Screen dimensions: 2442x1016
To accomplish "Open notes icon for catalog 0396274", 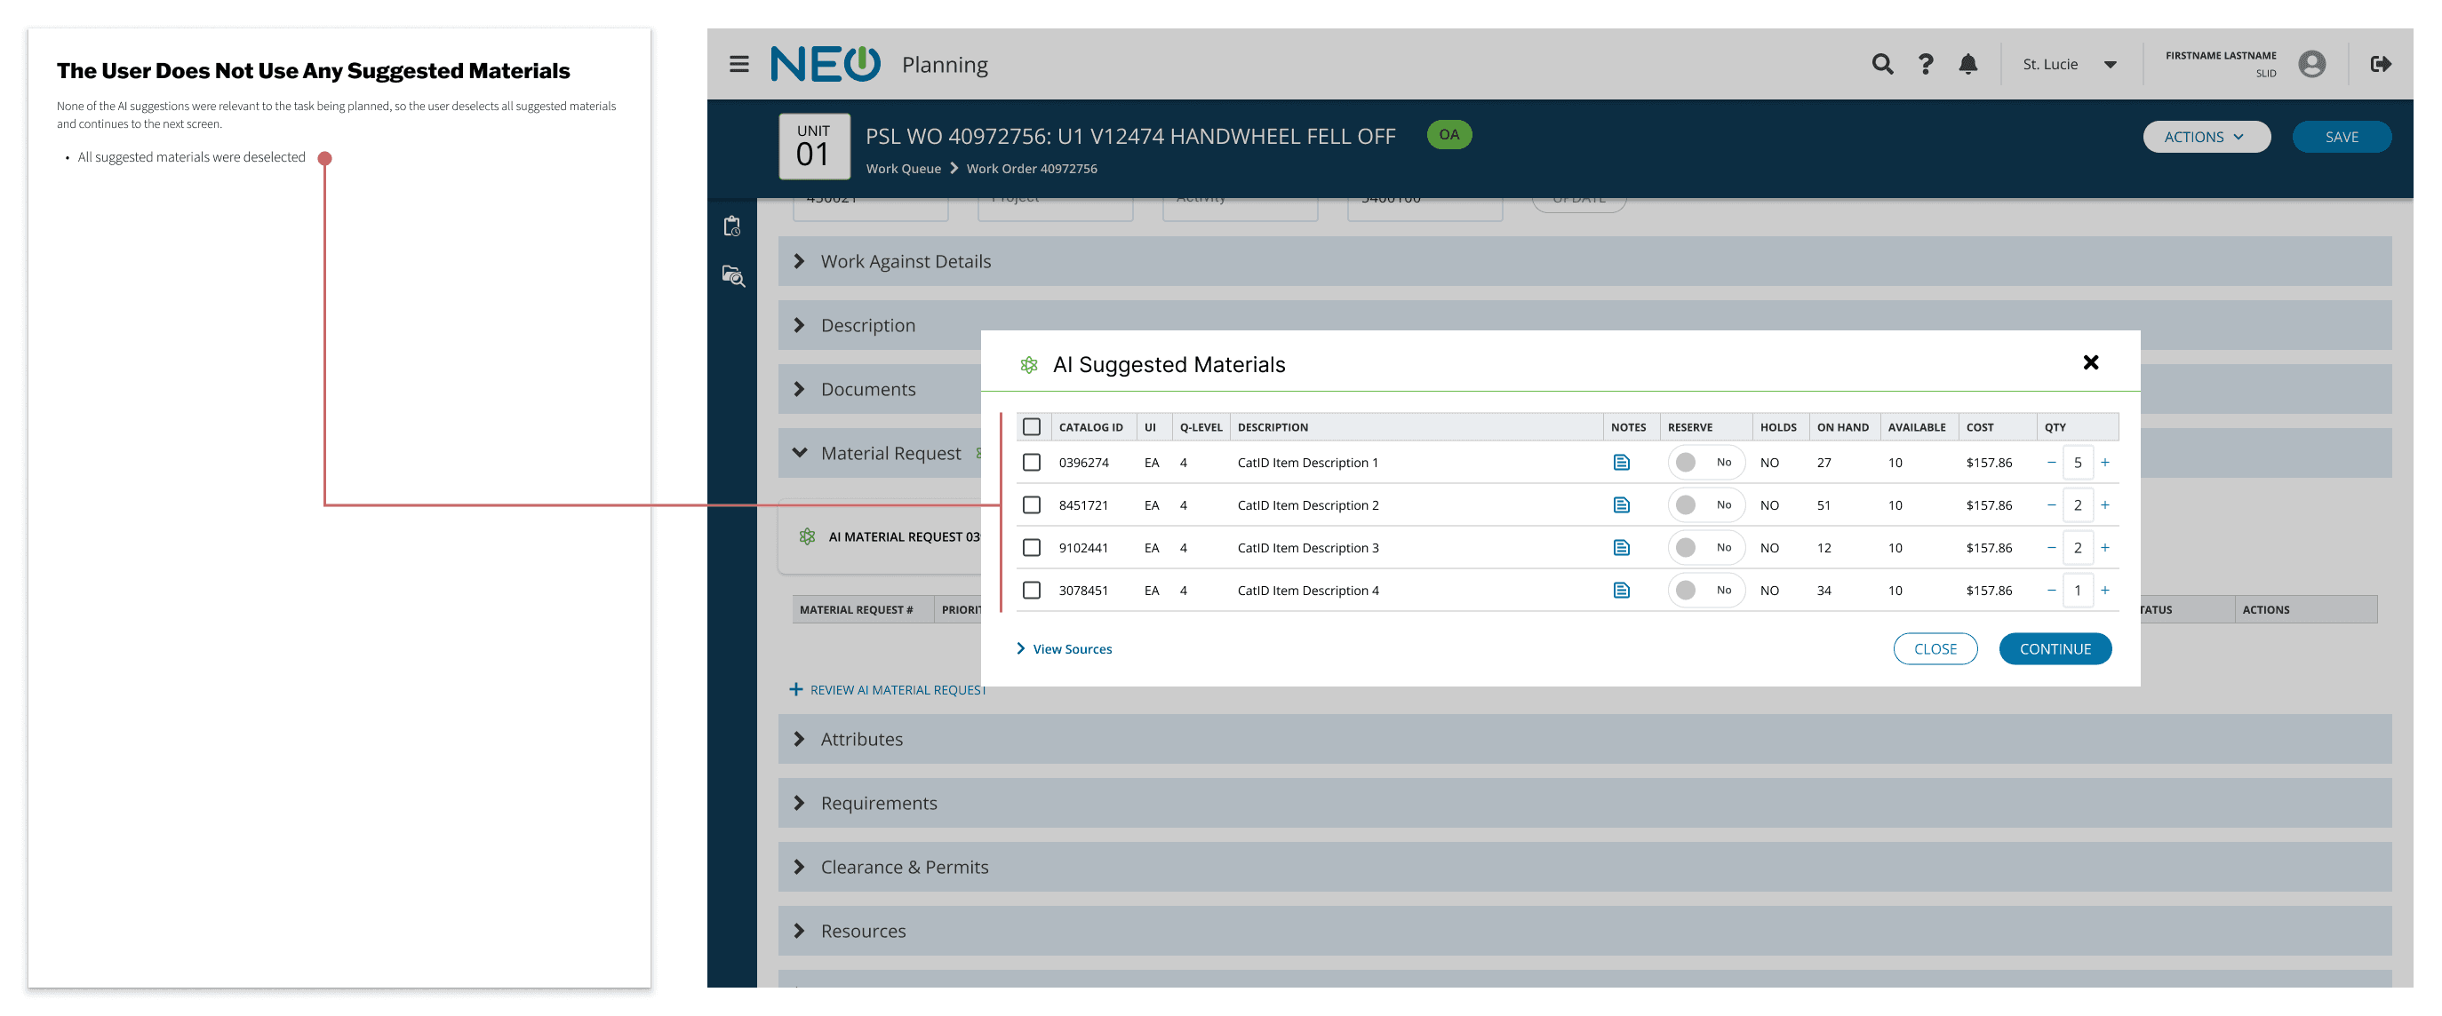I will coord(1621,463).
